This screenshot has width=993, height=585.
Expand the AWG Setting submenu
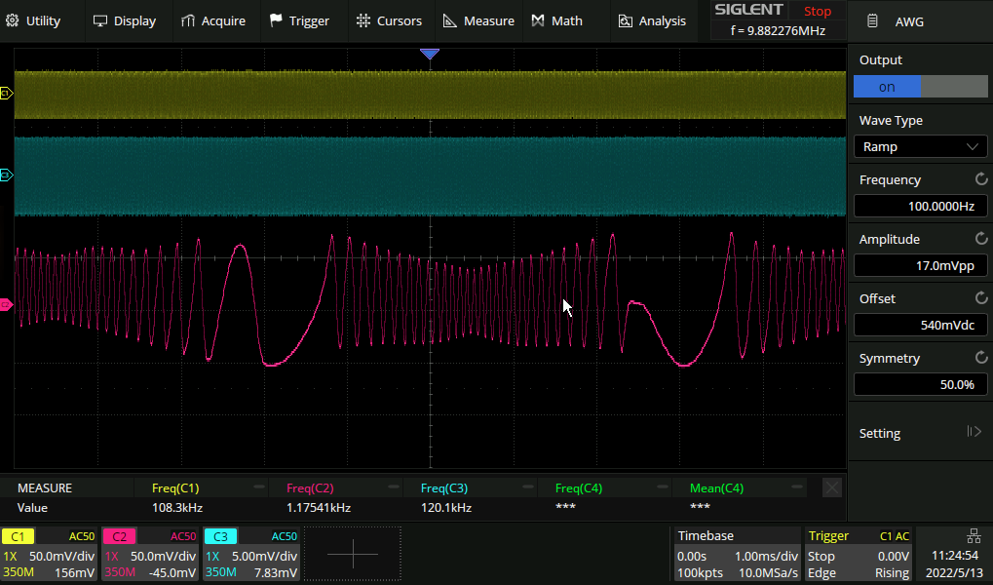click(x=920, y=433)
